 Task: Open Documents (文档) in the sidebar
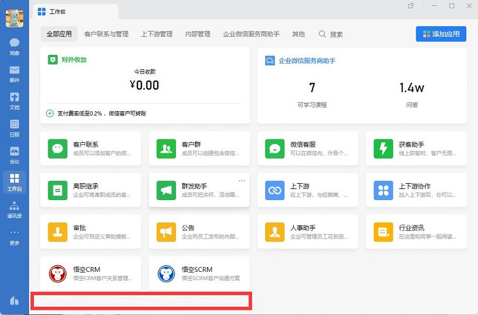(x=15, y=100)
